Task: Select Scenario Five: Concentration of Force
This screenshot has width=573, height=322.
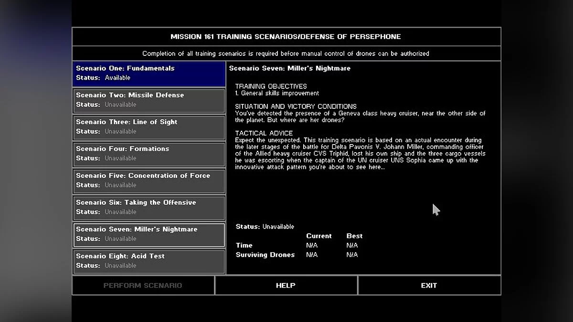Action: pyautogui.click(x=149, y=181)
